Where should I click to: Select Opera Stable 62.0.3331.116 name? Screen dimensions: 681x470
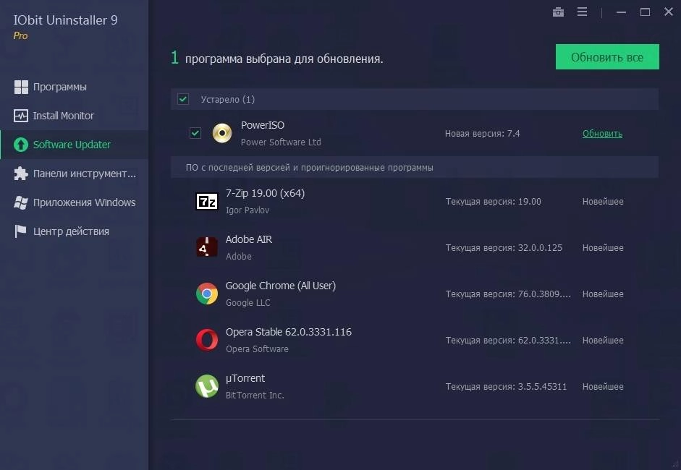(288, 332)
